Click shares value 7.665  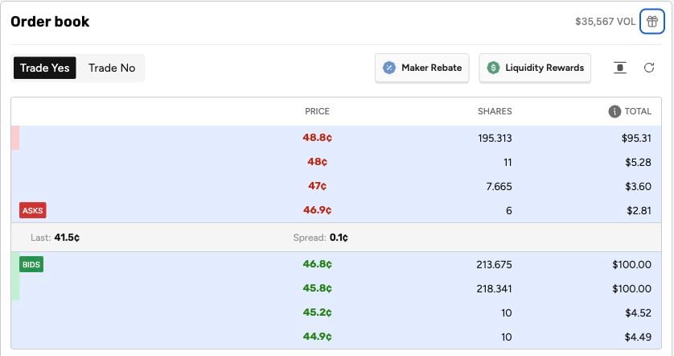(x=499, y=186)
